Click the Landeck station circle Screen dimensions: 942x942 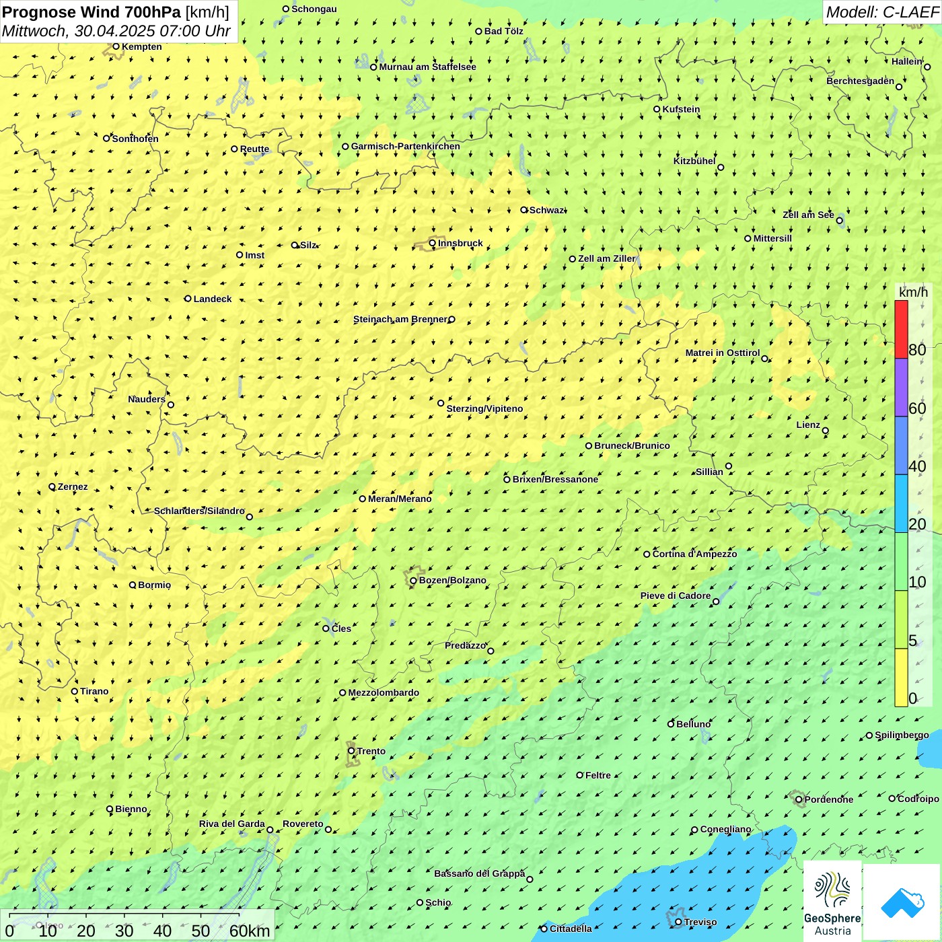[188, 299]
